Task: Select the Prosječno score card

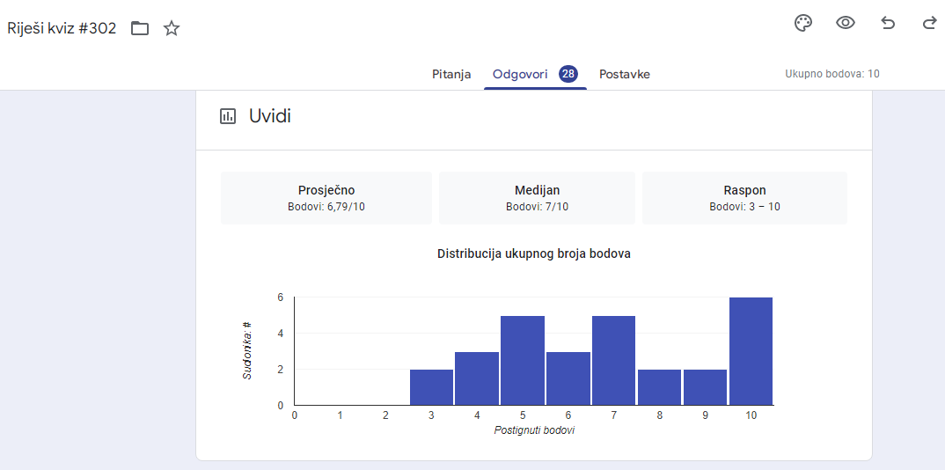Action: pos(326,198)
